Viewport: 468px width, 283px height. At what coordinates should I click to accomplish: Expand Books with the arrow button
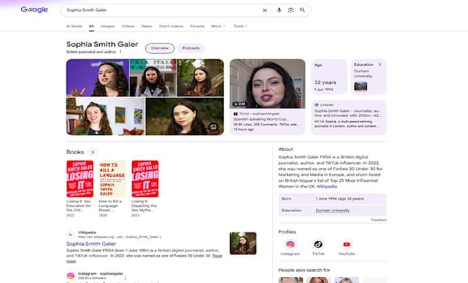click(x=92, y=152)
